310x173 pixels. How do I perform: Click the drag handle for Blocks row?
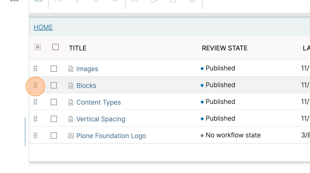pyautogui.click(x=35, y=85)
